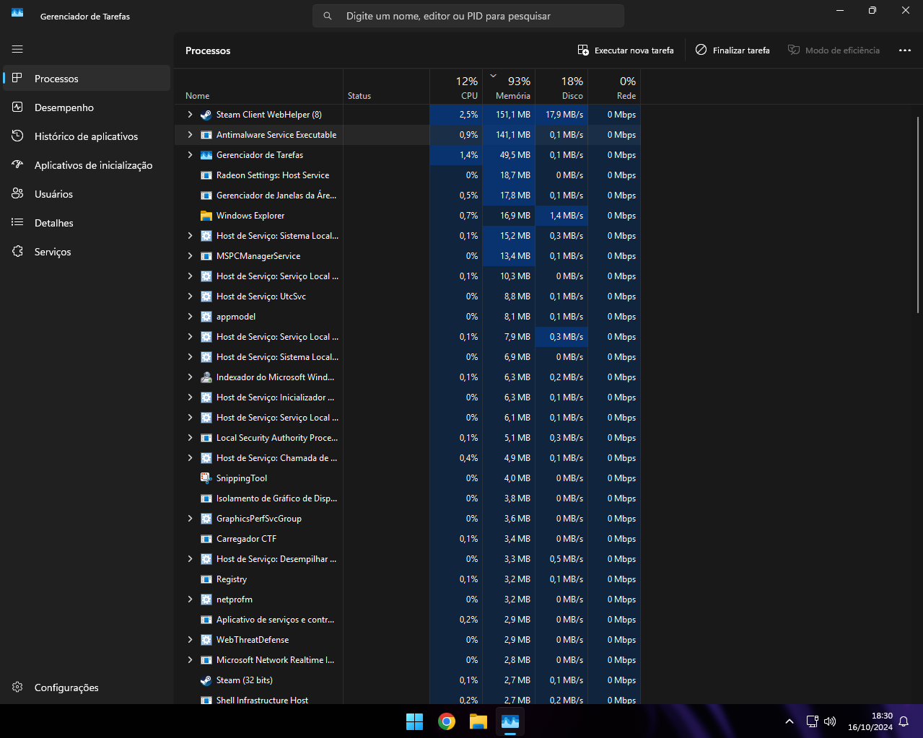
Task: Sort by the Disco column header
Action: point(561,87)
